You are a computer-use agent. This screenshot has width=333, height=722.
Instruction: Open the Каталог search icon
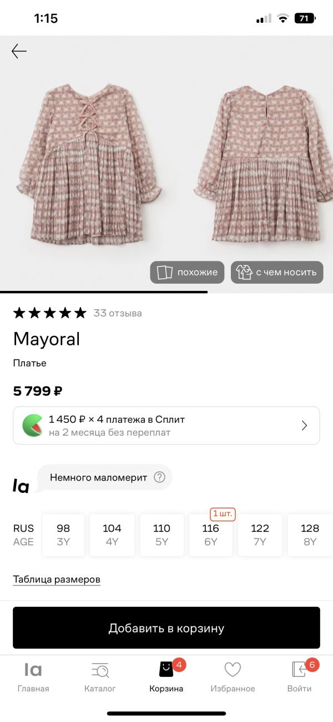100,670
